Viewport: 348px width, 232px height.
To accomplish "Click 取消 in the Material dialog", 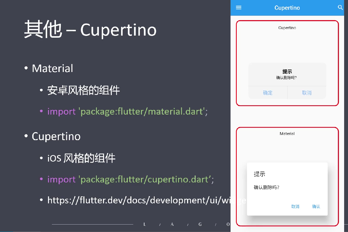I will (x=295, y=206).
